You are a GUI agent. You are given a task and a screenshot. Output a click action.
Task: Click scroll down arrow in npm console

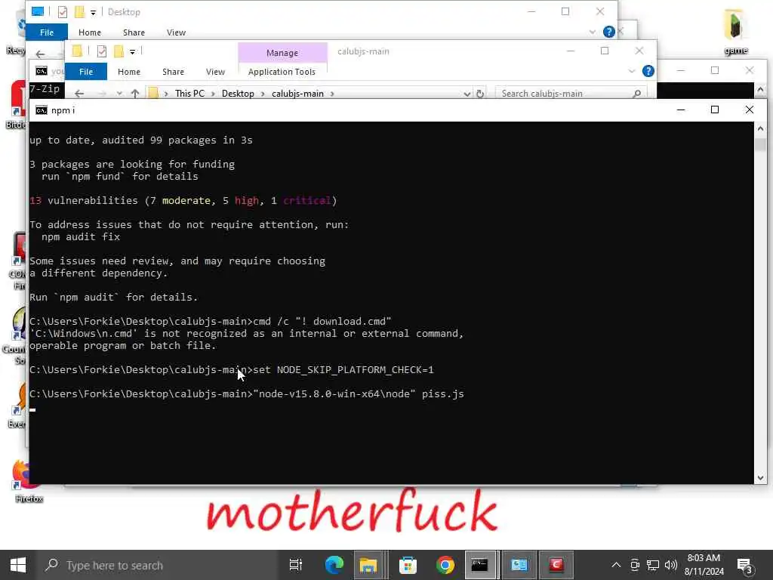pos(760,477)
